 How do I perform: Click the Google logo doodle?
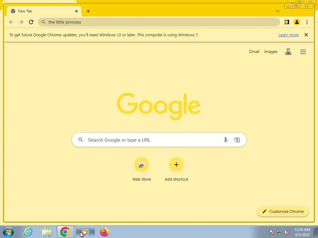tap(159, 106)
